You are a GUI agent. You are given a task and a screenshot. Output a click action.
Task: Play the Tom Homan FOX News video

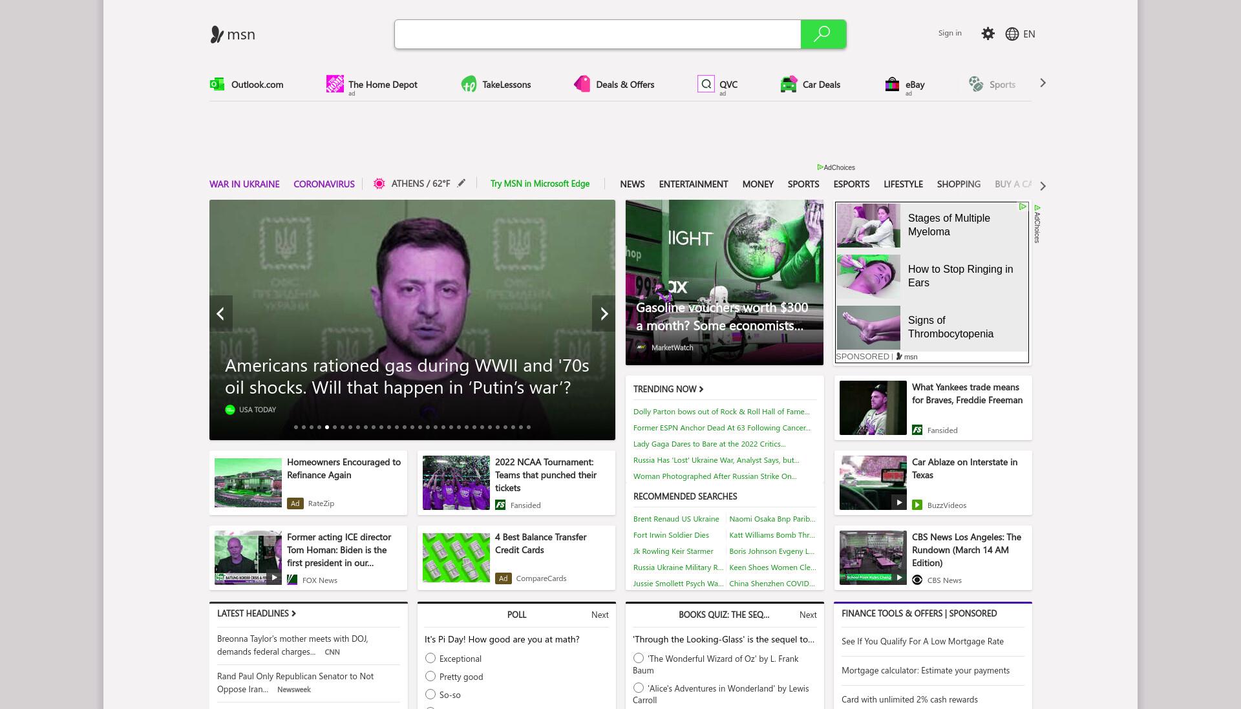point(274,577)
